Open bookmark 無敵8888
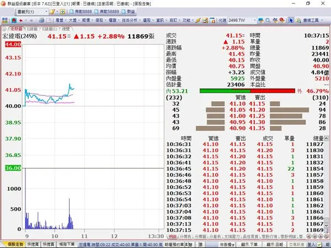Screen dimensions: 331x248 [x=81, y=12]
